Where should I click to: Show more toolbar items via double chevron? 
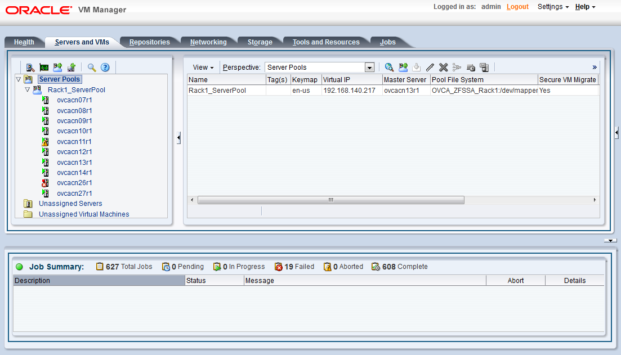(x=595, y=68)
